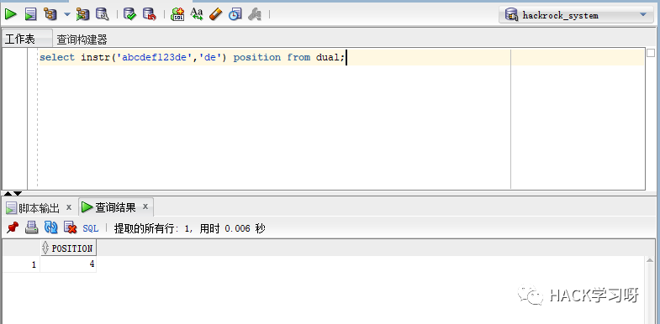Screen dimensions: 660x324
Task: Run the SQL statement with green play button
Action: coord(11,14)
